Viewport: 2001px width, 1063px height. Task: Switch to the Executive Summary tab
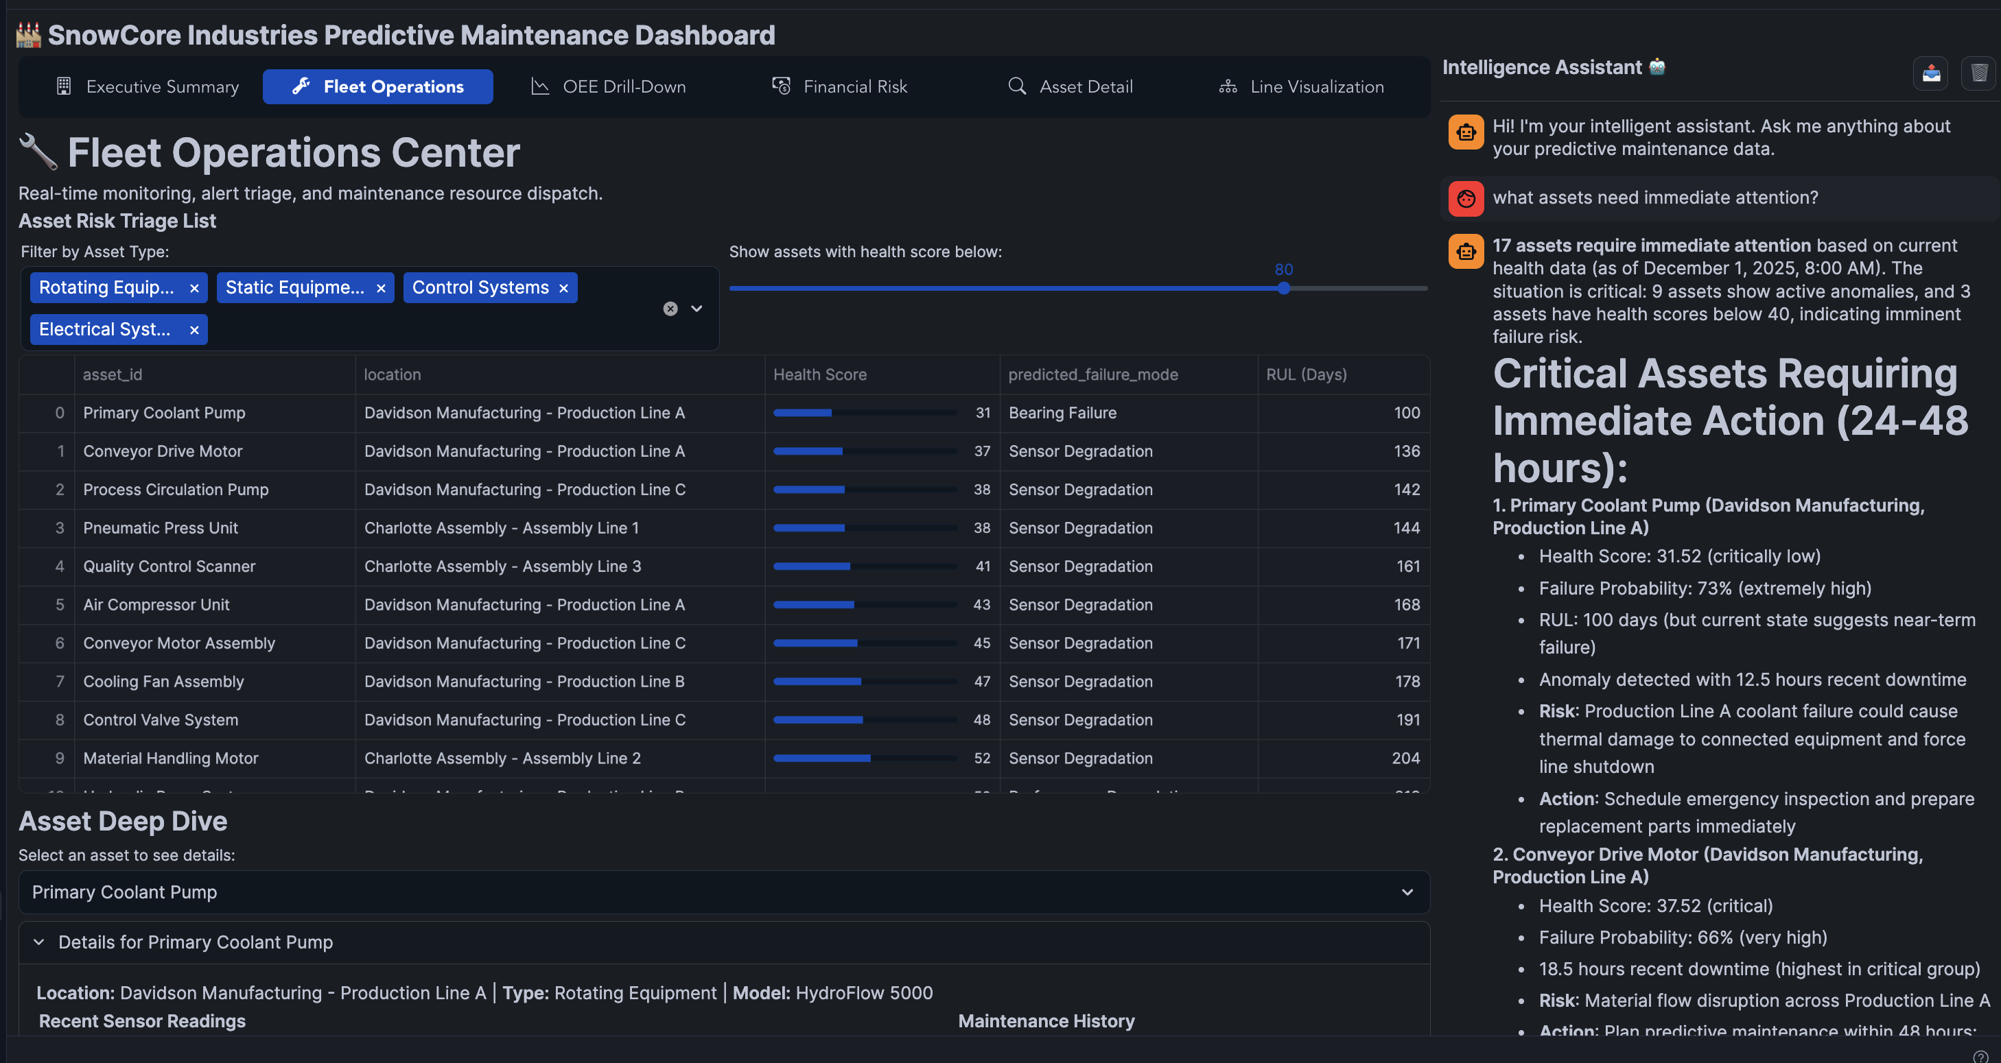click(x=148, y=87)
